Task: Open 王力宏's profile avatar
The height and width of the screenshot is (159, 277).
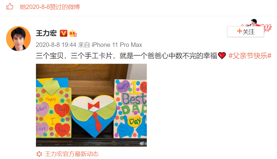Action: 18,39
